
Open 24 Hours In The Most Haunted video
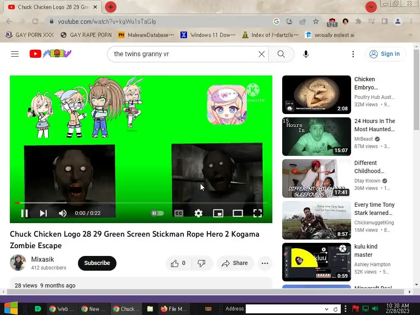(316, 136)
